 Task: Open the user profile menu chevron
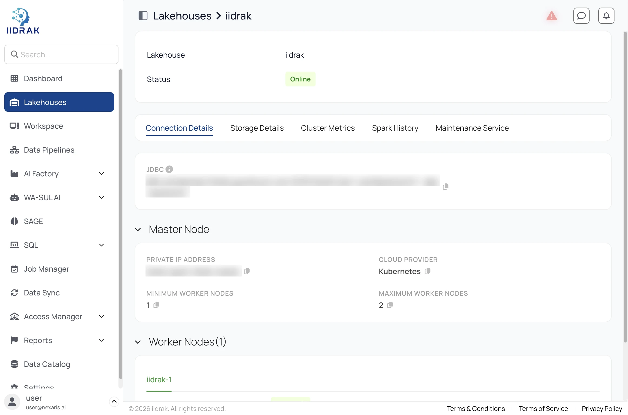[114, 401]
